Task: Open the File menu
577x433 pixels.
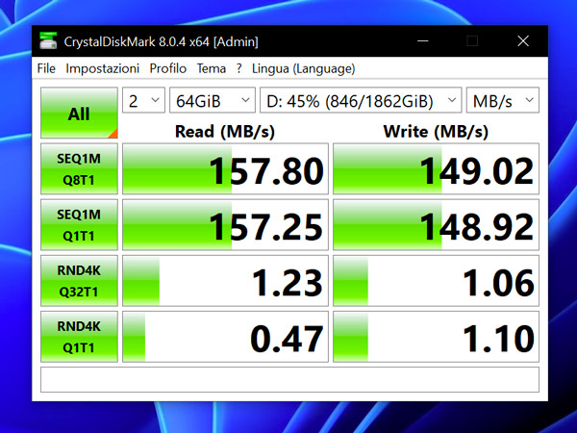Action: (46, 68)
